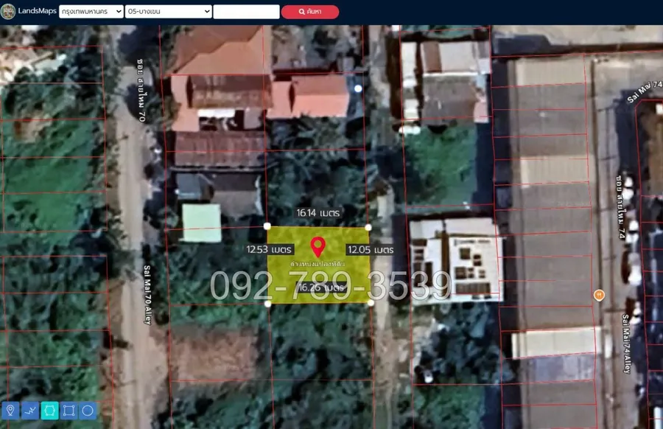
Task: Select the polyline drawing tool
Action: click(x=30, y=411)
